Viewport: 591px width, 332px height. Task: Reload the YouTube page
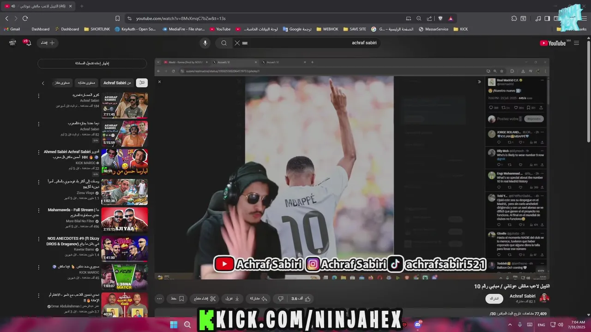coord(25,18)
